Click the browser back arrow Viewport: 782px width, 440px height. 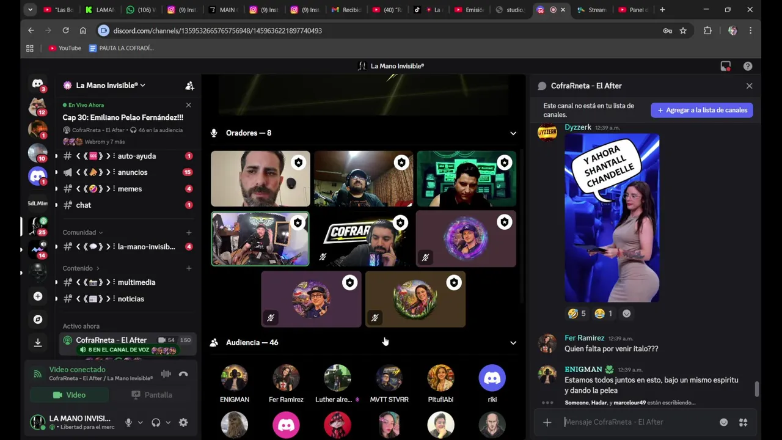(31, 31)
